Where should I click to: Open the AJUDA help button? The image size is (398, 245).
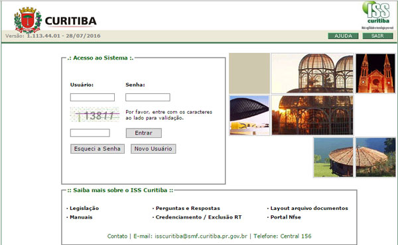click(343, 36)
